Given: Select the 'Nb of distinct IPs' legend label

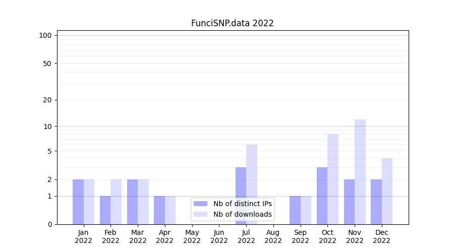Looking at the screenshot, I should pos(243,204).
